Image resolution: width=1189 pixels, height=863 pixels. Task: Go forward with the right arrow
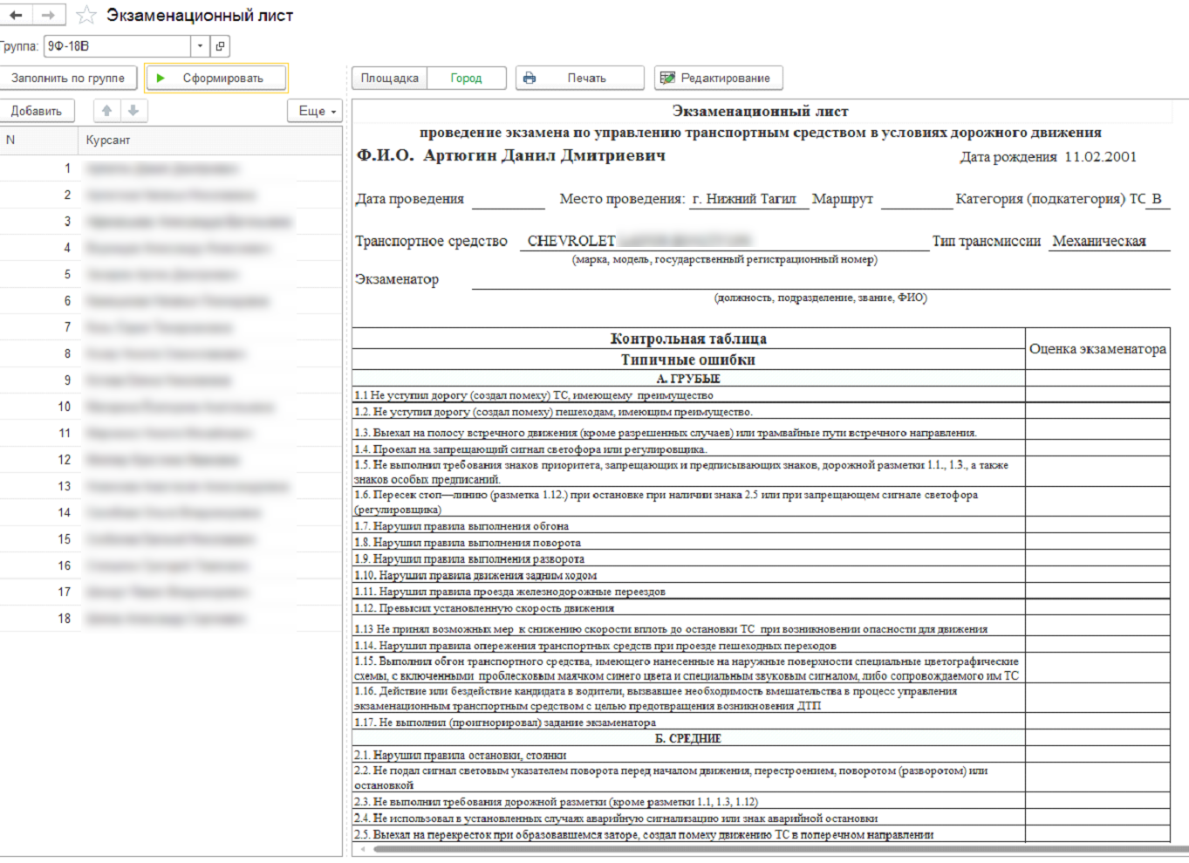[x=48, y=15]
